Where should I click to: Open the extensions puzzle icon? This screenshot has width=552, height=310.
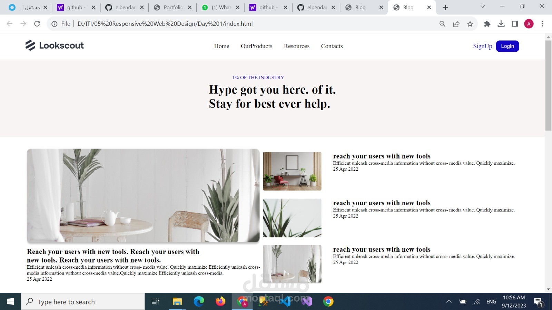coord(487,24)
